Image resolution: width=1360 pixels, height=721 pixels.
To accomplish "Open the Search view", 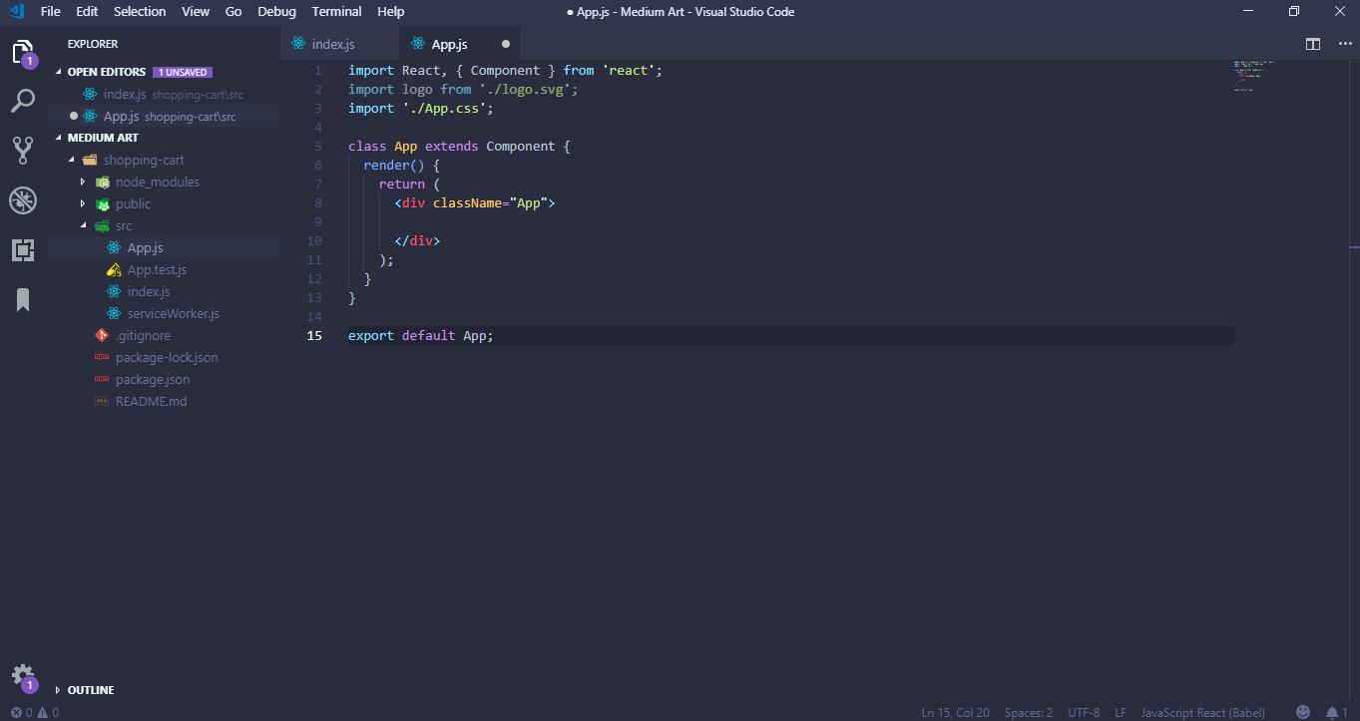I will point(23,100).
